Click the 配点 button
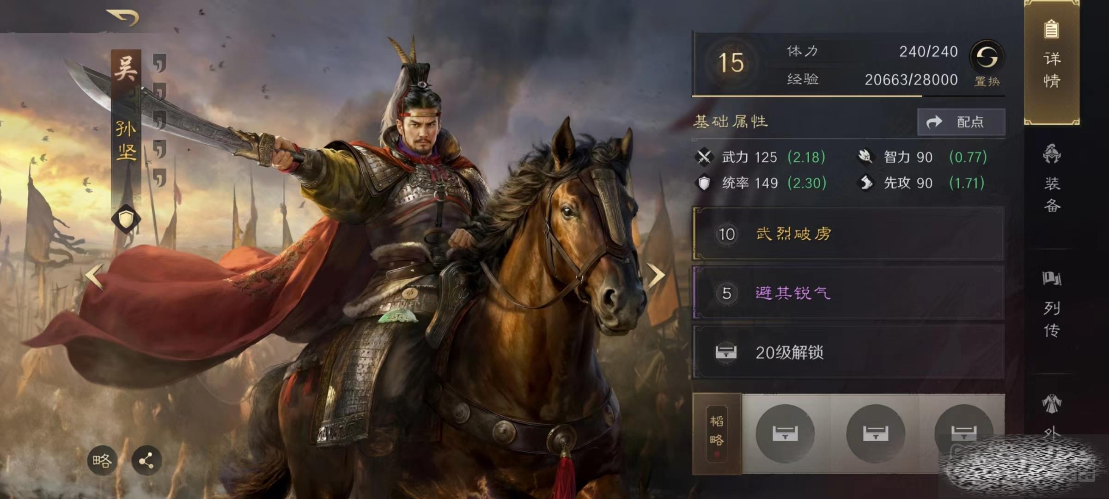Screen dimensions: 1109x499 point(961,122)
